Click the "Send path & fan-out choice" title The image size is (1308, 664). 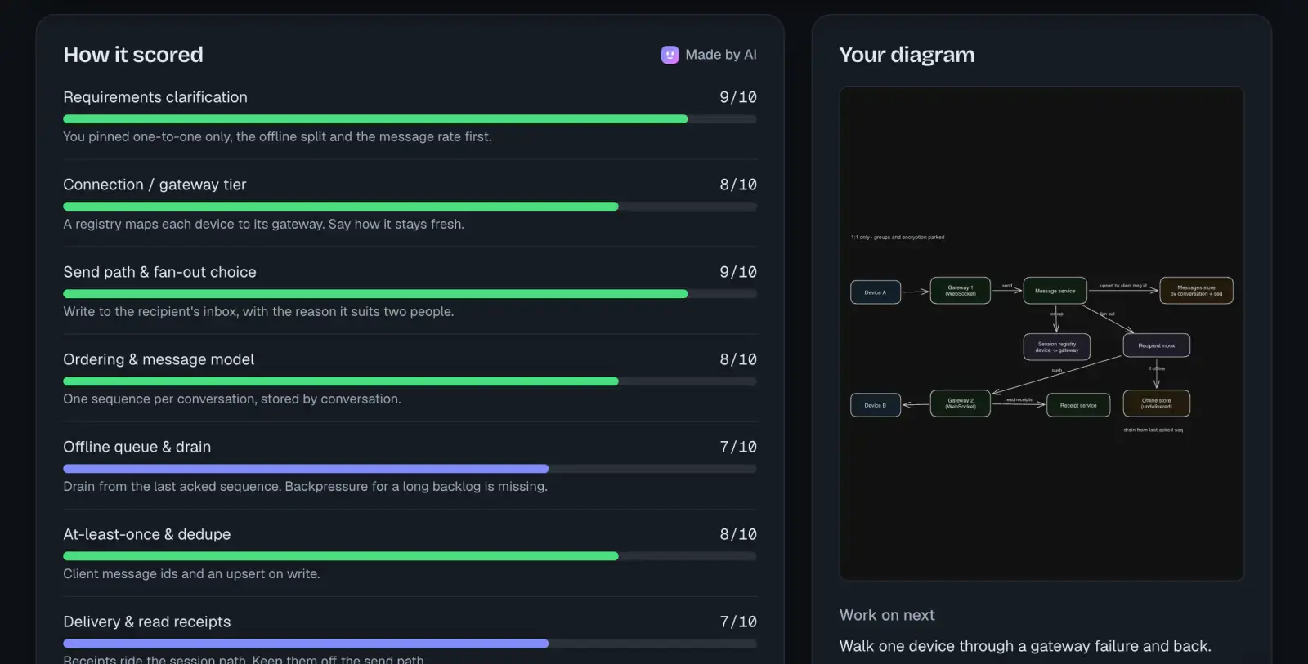tap(159, 272)
